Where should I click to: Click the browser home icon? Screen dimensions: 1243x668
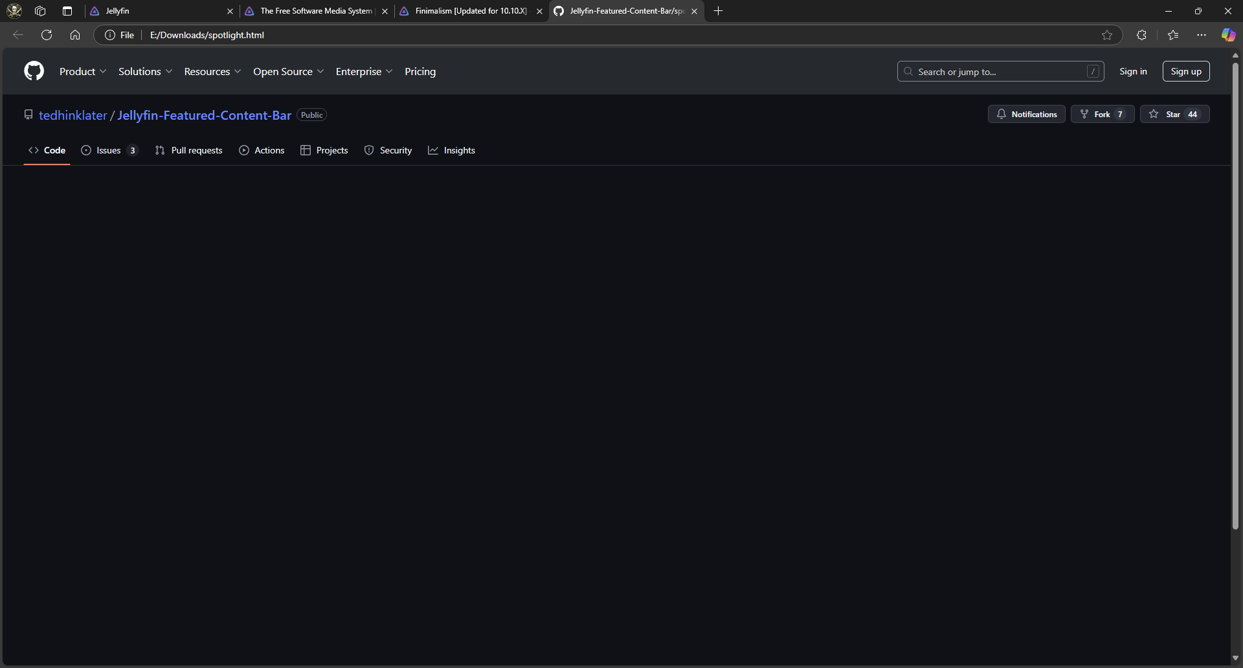(x=75, y=35)
